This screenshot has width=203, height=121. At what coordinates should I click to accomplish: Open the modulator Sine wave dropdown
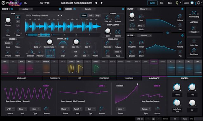[118, 52]
